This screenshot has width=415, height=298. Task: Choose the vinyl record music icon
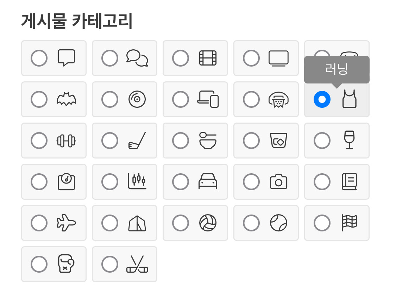point(137,99)
